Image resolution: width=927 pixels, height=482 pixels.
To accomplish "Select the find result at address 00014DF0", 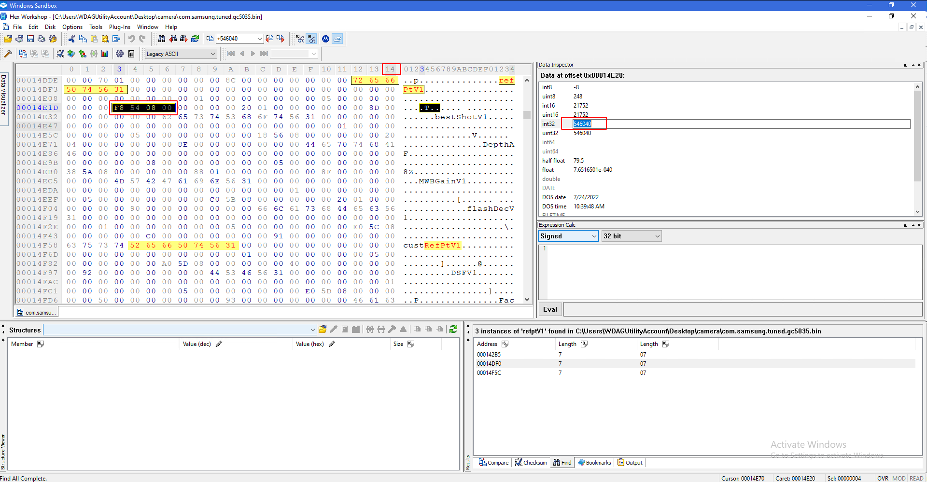I will point(694,364).
